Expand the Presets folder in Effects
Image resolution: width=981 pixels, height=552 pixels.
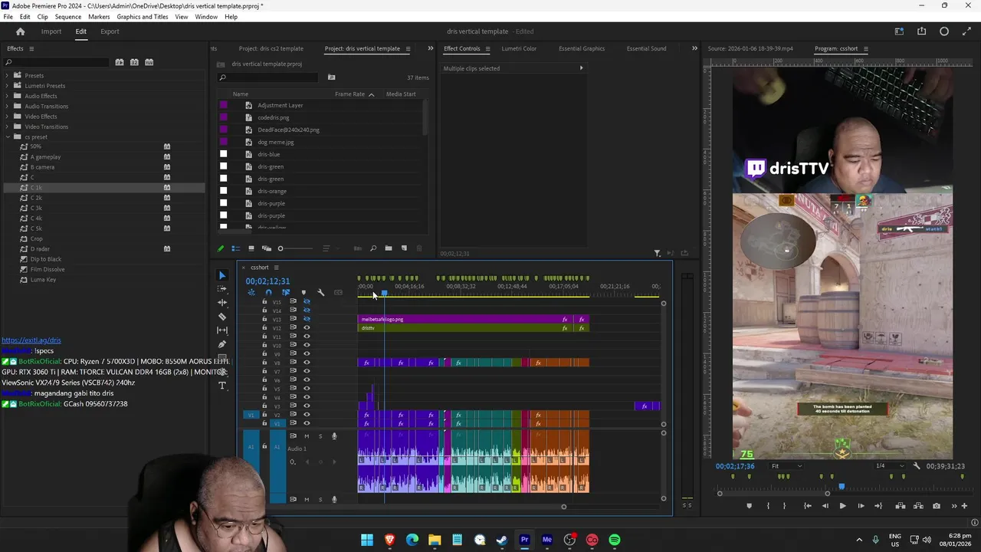pyautogui.click(x=7, y=75)
